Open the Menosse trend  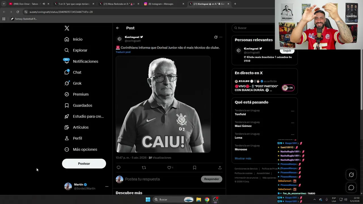(x=241, y=149)
